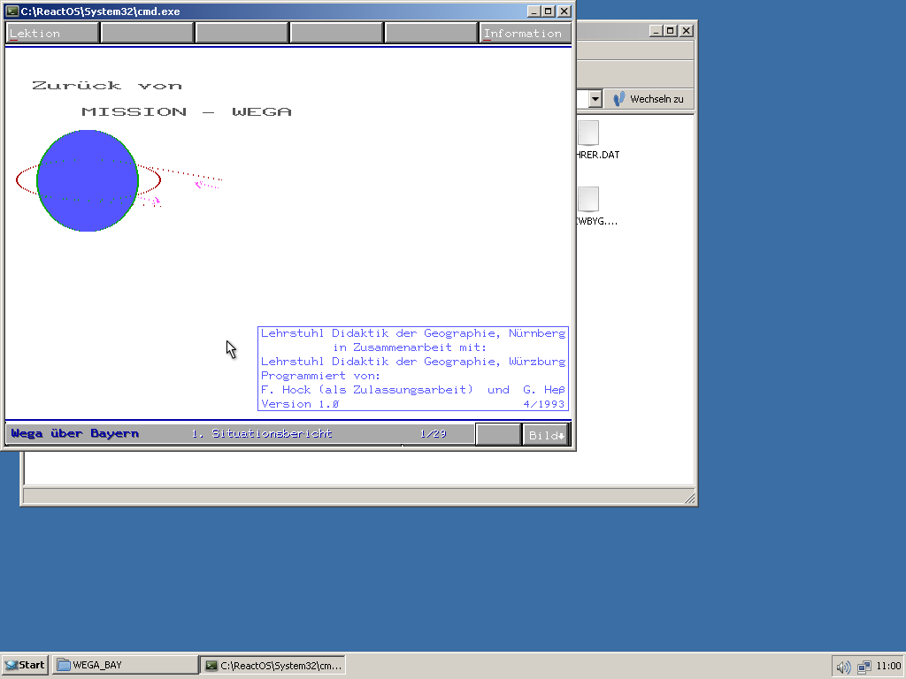Click the credits info box
906x679 pixels.
[x=413, y=369]
